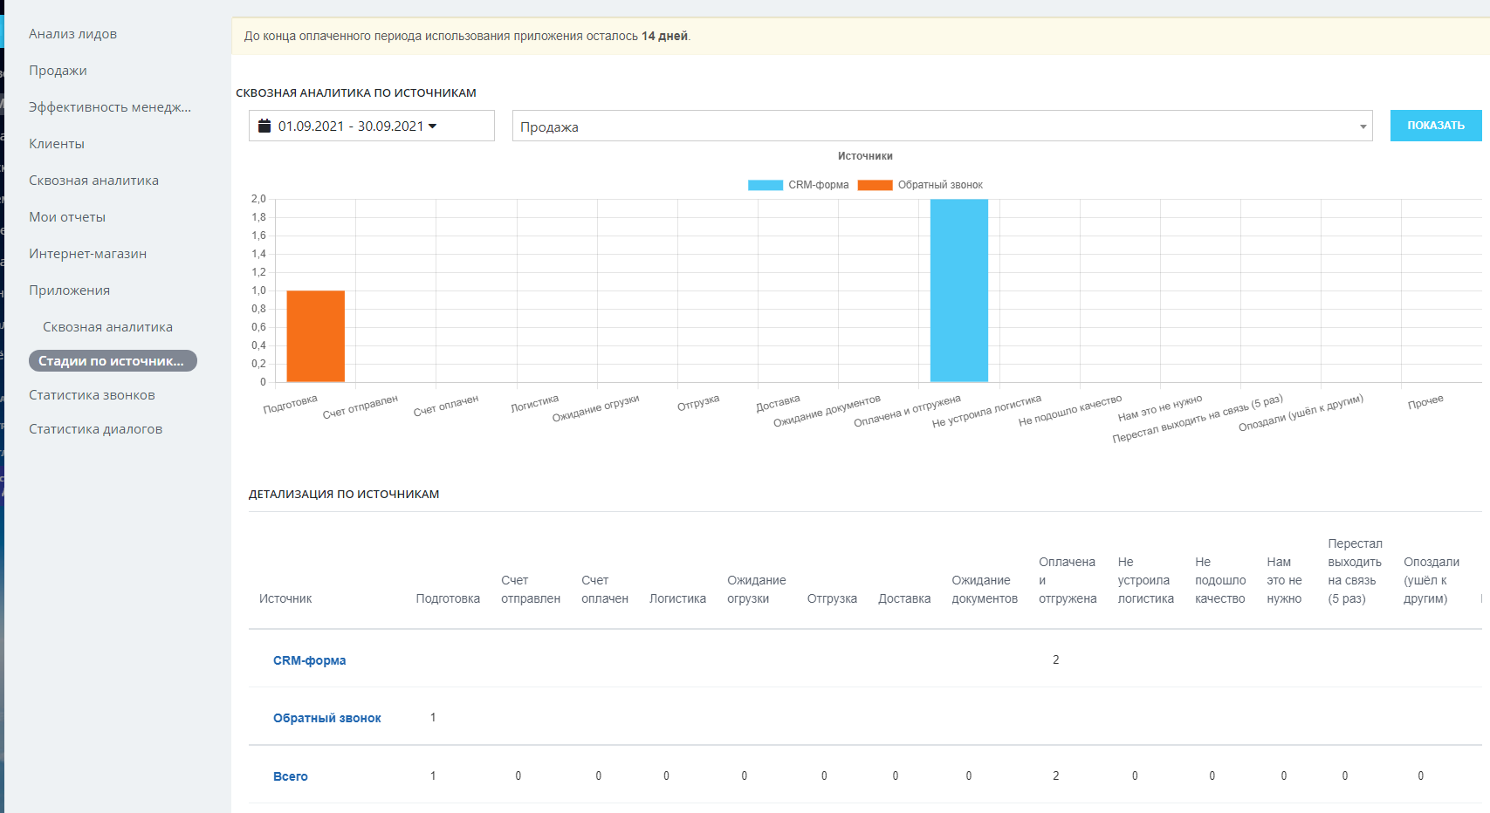Toggle CRM-форма legend blue swatch
The image size is (1490, 813).
tap(765, 185)
